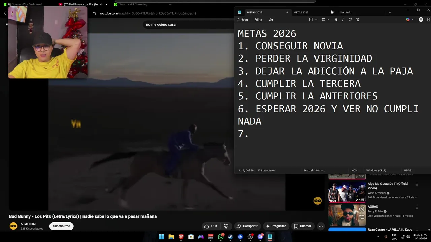
Task: Open Algo Me Gusta De Ti video thumbnail
Action: click(347, 192)
